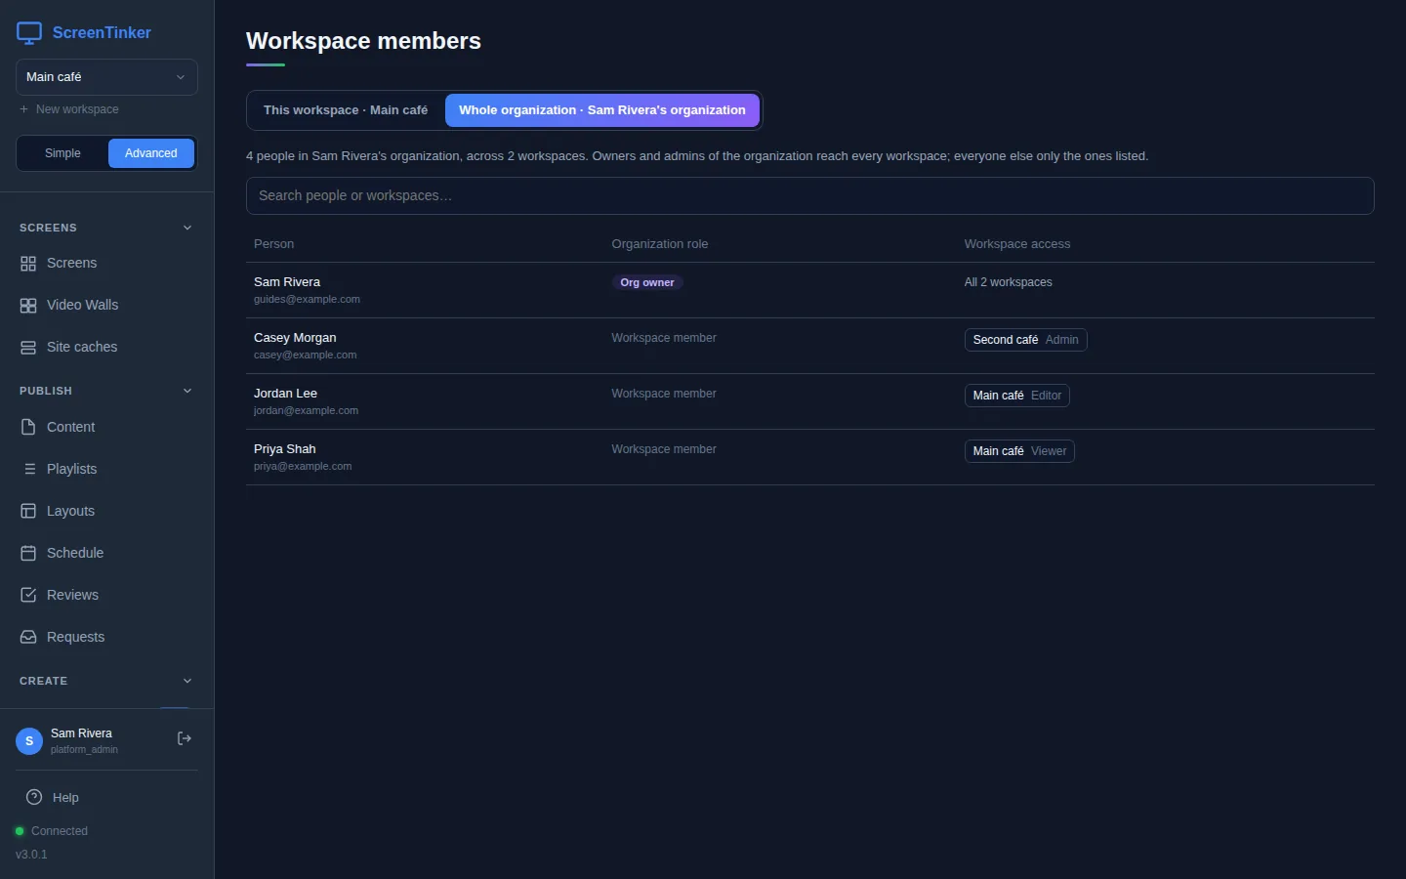
Task: Click the email guides@example.com
Action: (307, 300)
